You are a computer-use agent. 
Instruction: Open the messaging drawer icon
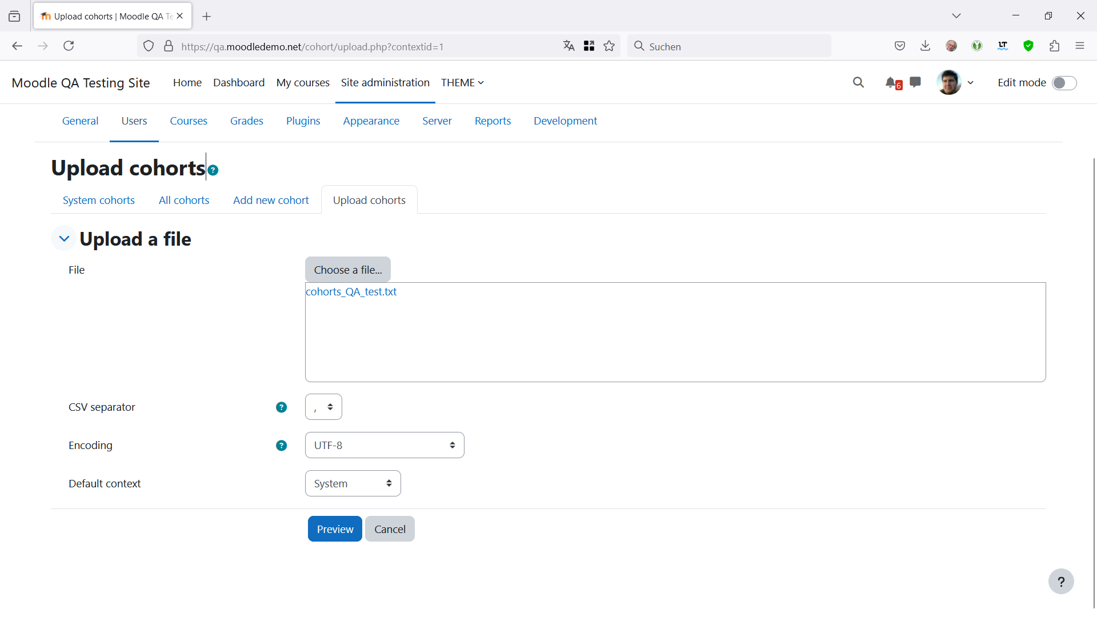915,83
